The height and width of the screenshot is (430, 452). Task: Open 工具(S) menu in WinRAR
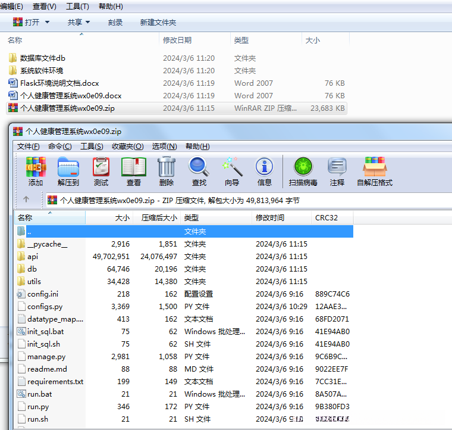(x=92, y=147)
